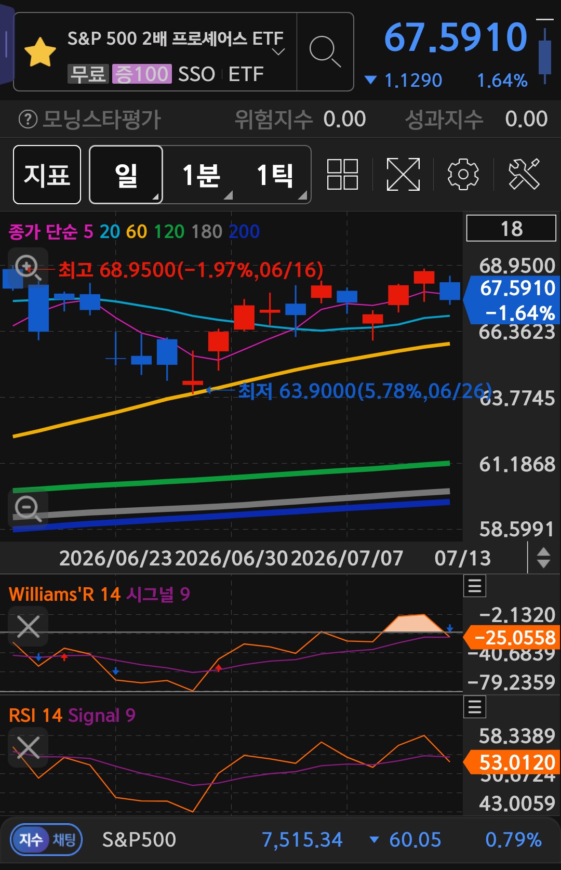Edit the candle count field showing 18
The image size is (561, 870).
[511, 229]
